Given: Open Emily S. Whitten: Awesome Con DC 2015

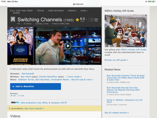Looking at the screenshot, I should coord(125,101).
